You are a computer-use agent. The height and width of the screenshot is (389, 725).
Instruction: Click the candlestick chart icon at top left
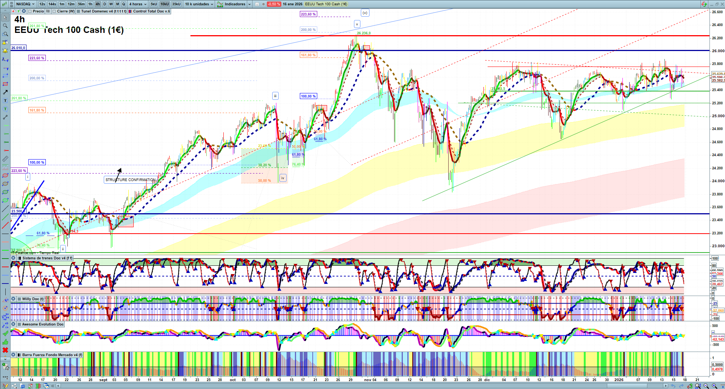pyautogui.click(x=4, y=4)
